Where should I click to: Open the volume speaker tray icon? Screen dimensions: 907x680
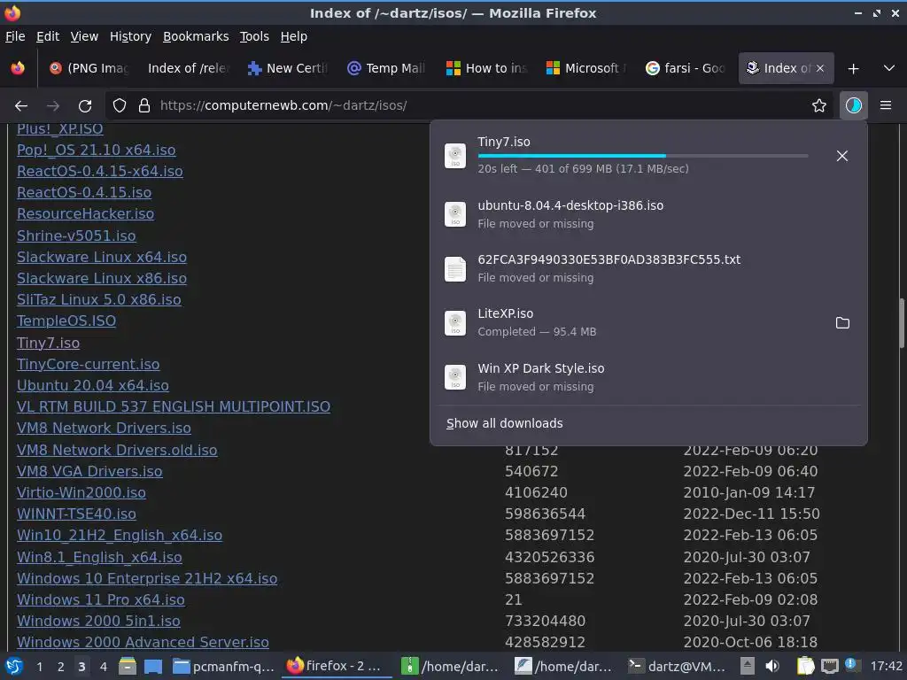[x=772, y=666]
